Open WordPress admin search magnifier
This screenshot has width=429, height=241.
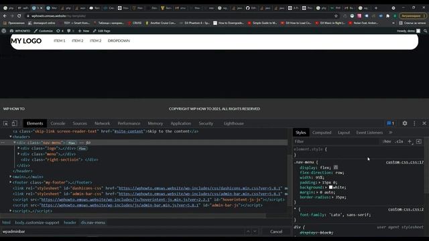tap(425, 31)
